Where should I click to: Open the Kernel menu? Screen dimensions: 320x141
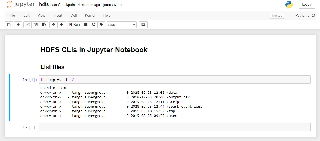(90, 16)
